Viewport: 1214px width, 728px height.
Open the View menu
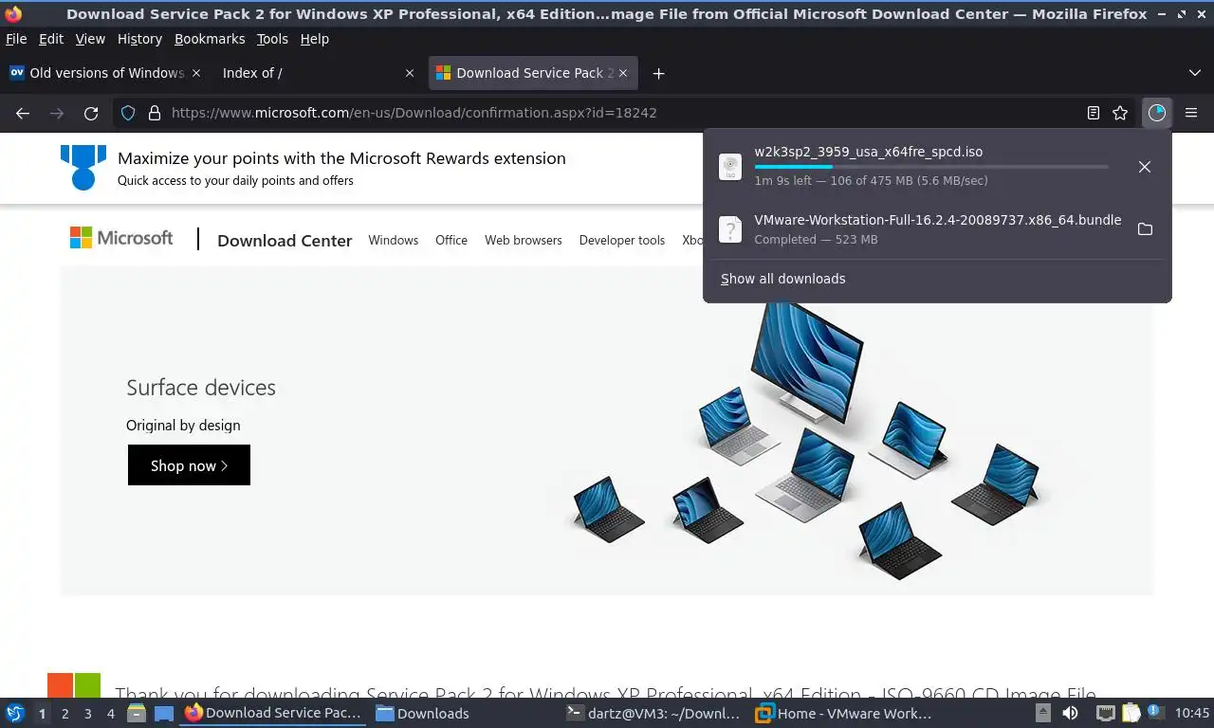pos(90,39)
